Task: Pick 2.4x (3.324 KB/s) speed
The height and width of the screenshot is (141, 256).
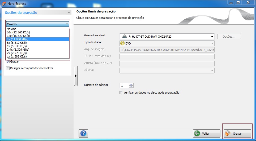Action: [x=38, y=50]
